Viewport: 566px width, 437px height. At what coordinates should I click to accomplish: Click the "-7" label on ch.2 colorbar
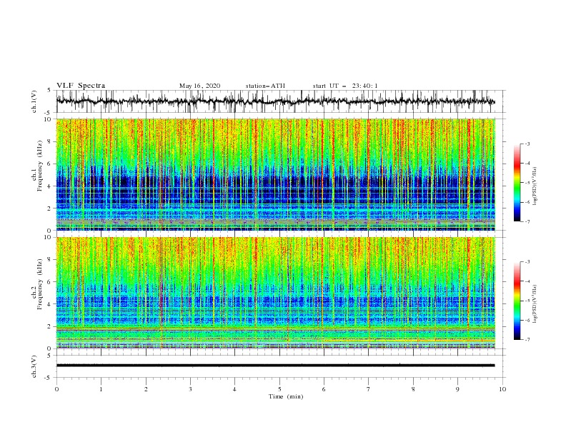coord(527,339)
